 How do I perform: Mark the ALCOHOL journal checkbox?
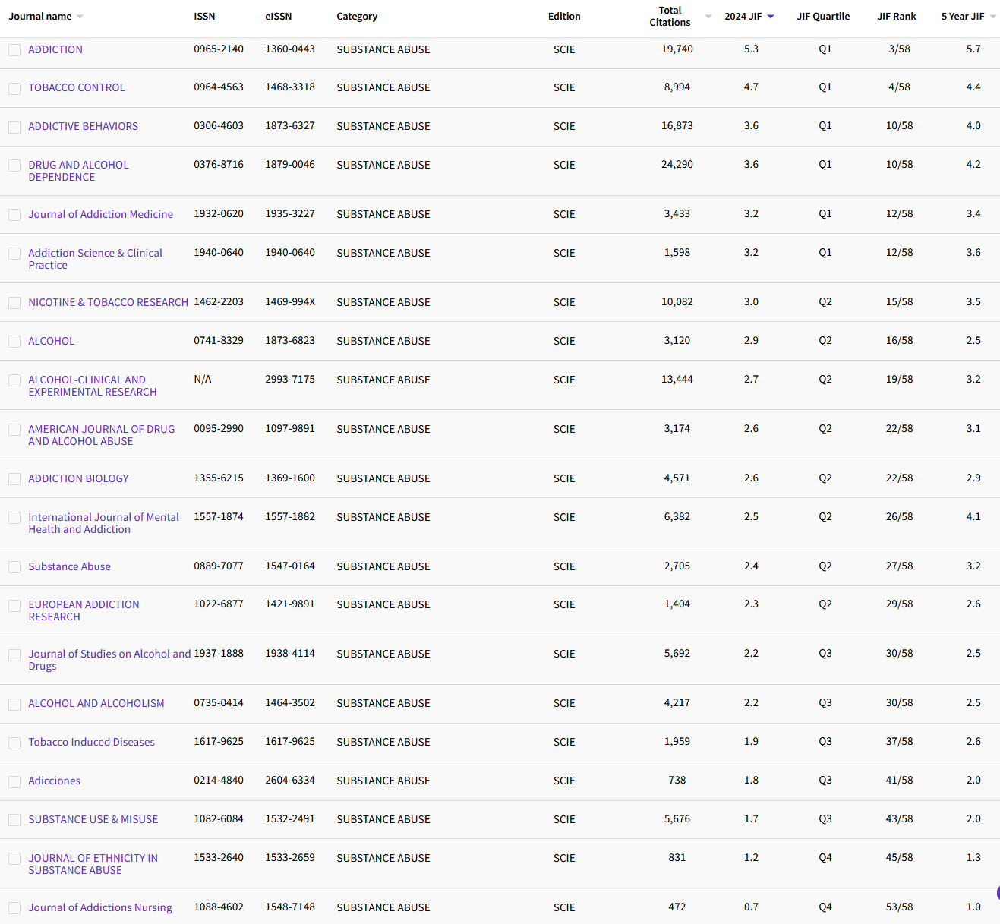pos(14,342)
